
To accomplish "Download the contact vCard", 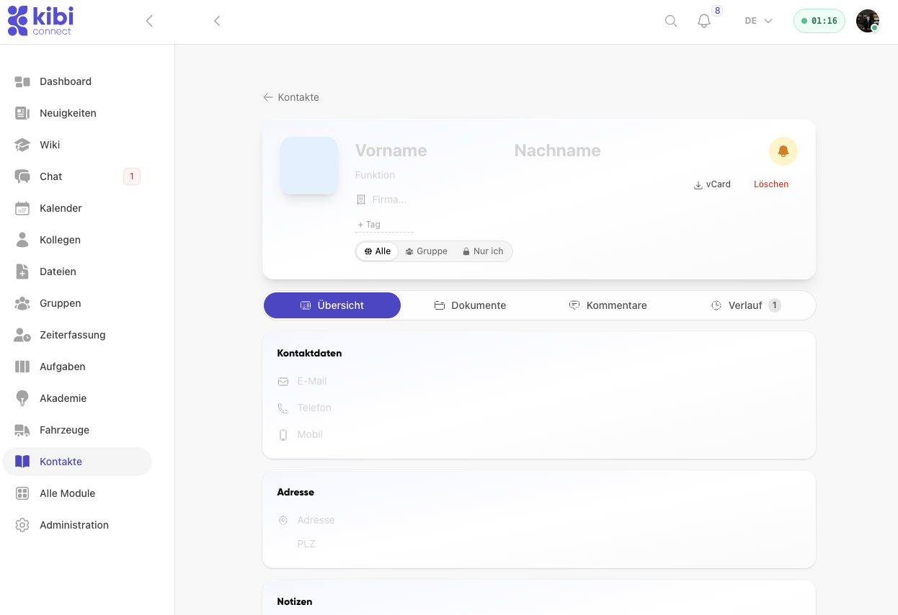I will tap(712, 184).
